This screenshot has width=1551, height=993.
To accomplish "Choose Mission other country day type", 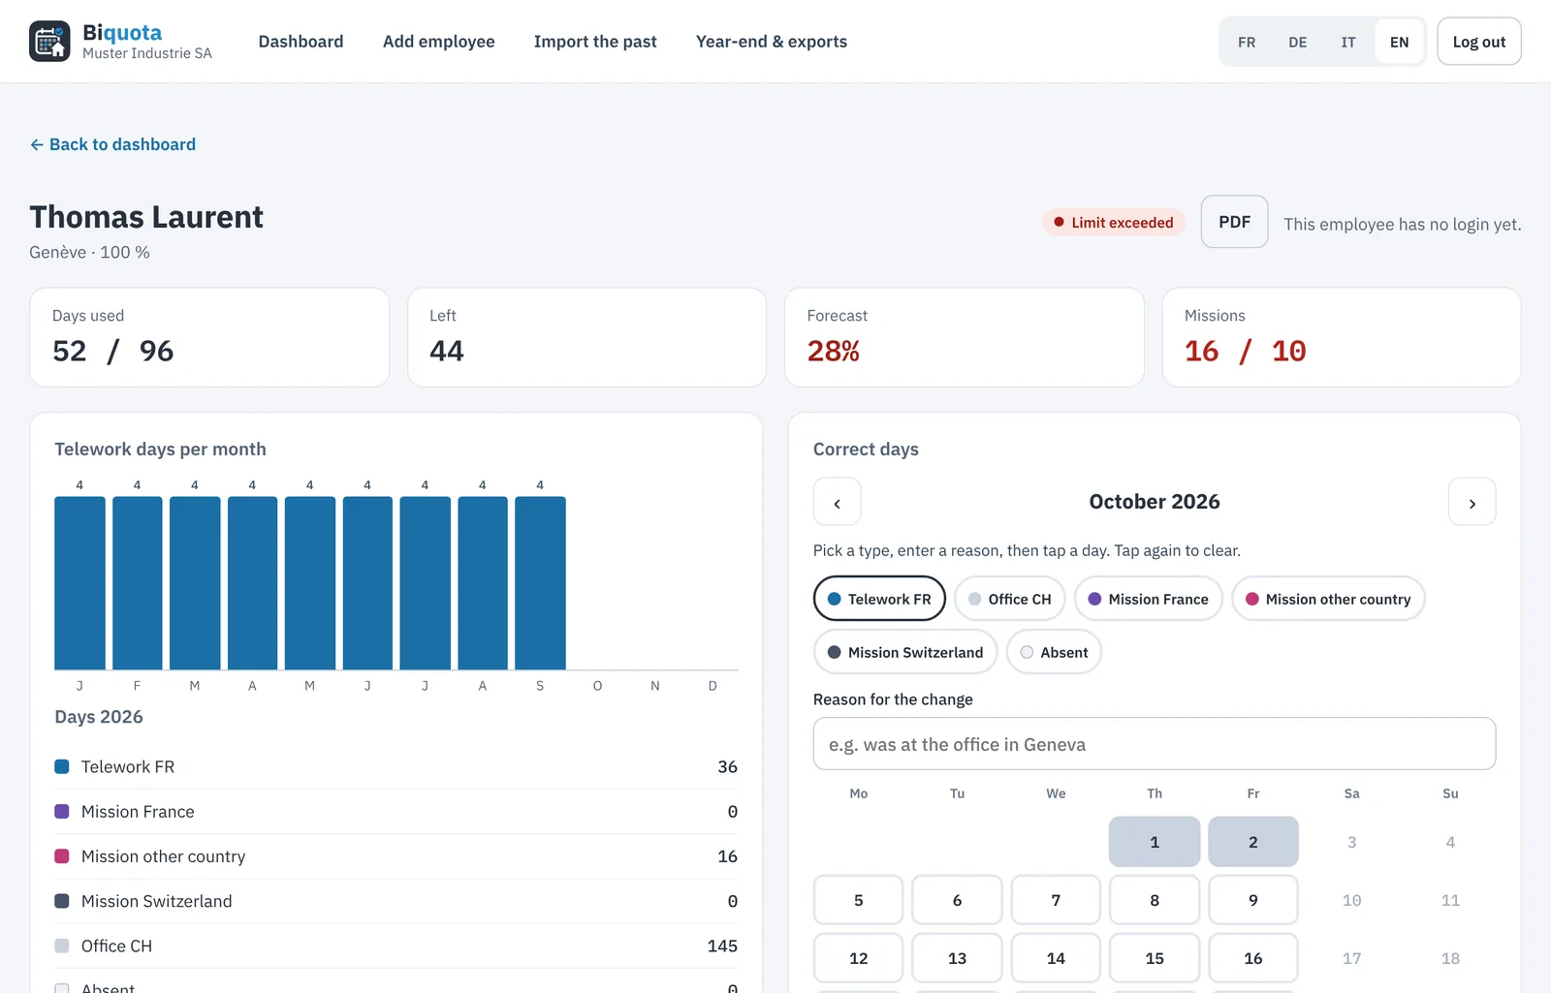I will click(x=1328, y=599).
